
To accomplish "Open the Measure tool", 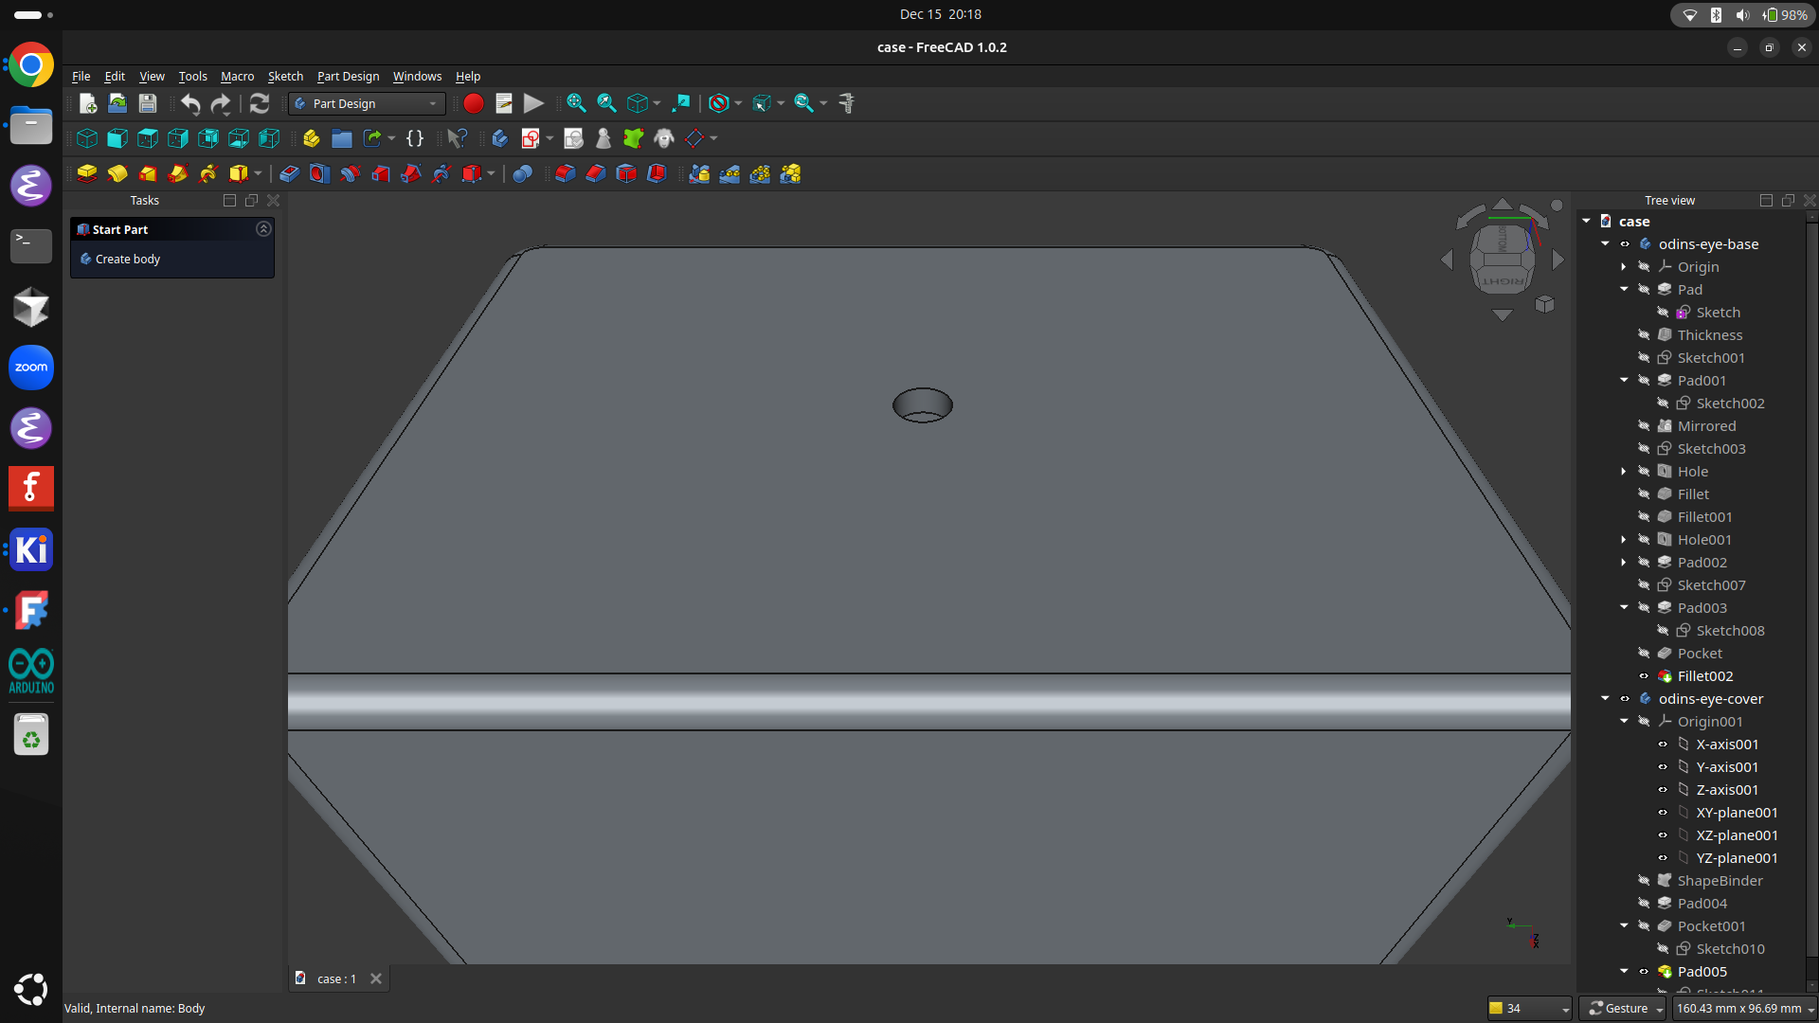I will (x=846, y=103).
